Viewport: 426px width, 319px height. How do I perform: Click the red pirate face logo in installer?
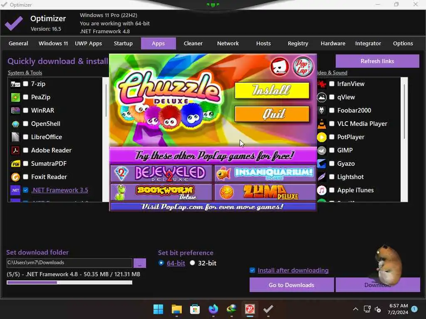[x=280, y=66]
